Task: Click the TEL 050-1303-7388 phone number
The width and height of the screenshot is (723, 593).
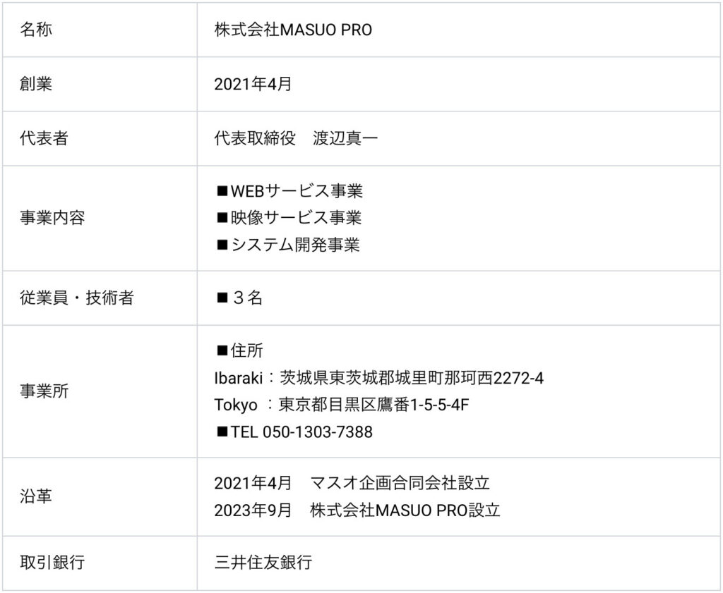Action: (301, 432)
